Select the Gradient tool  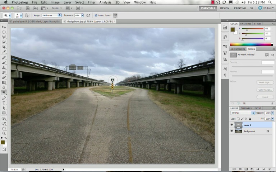point(4,82)
